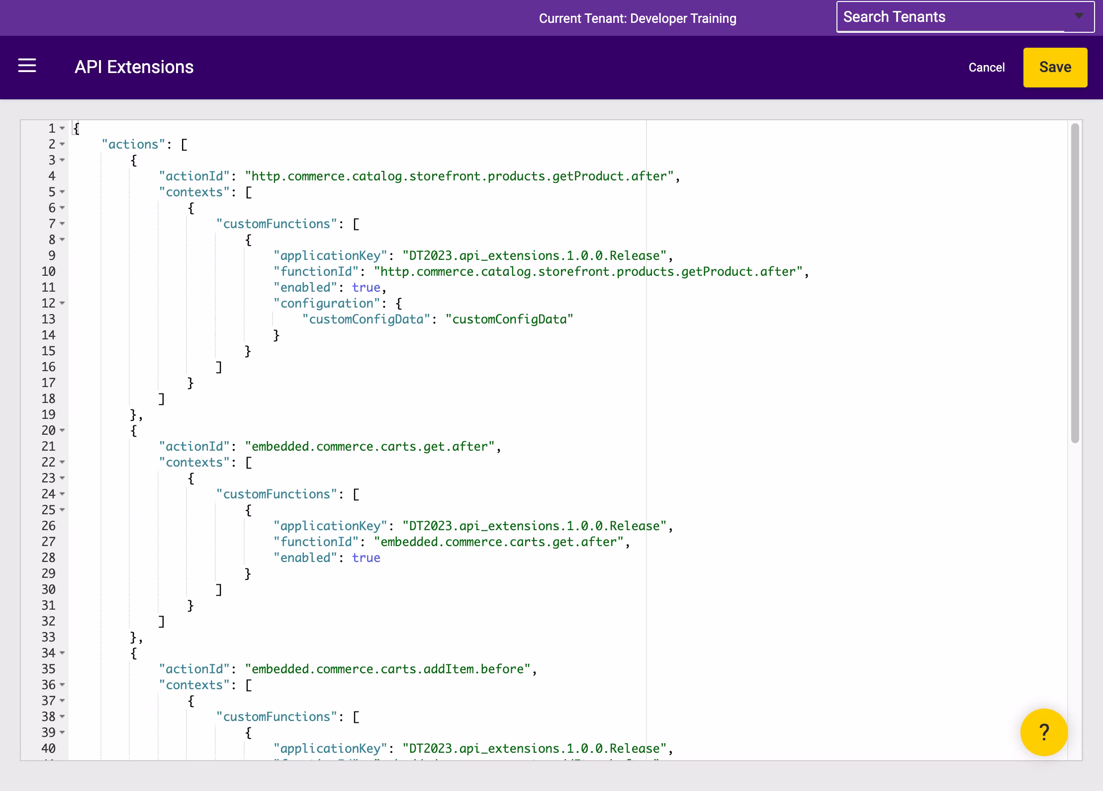
Task: Click the applicationKey value on line 9
Action: tap(535, 256)
